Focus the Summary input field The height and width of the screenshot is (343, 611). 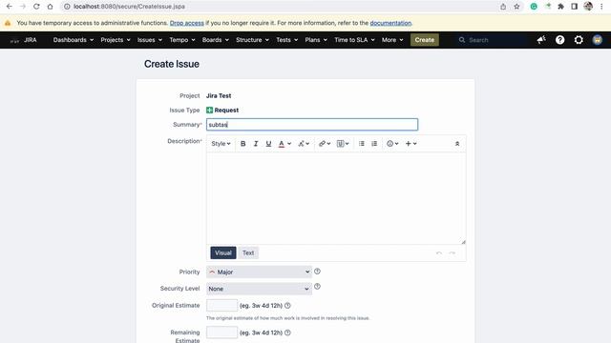(x=312, y=125)
